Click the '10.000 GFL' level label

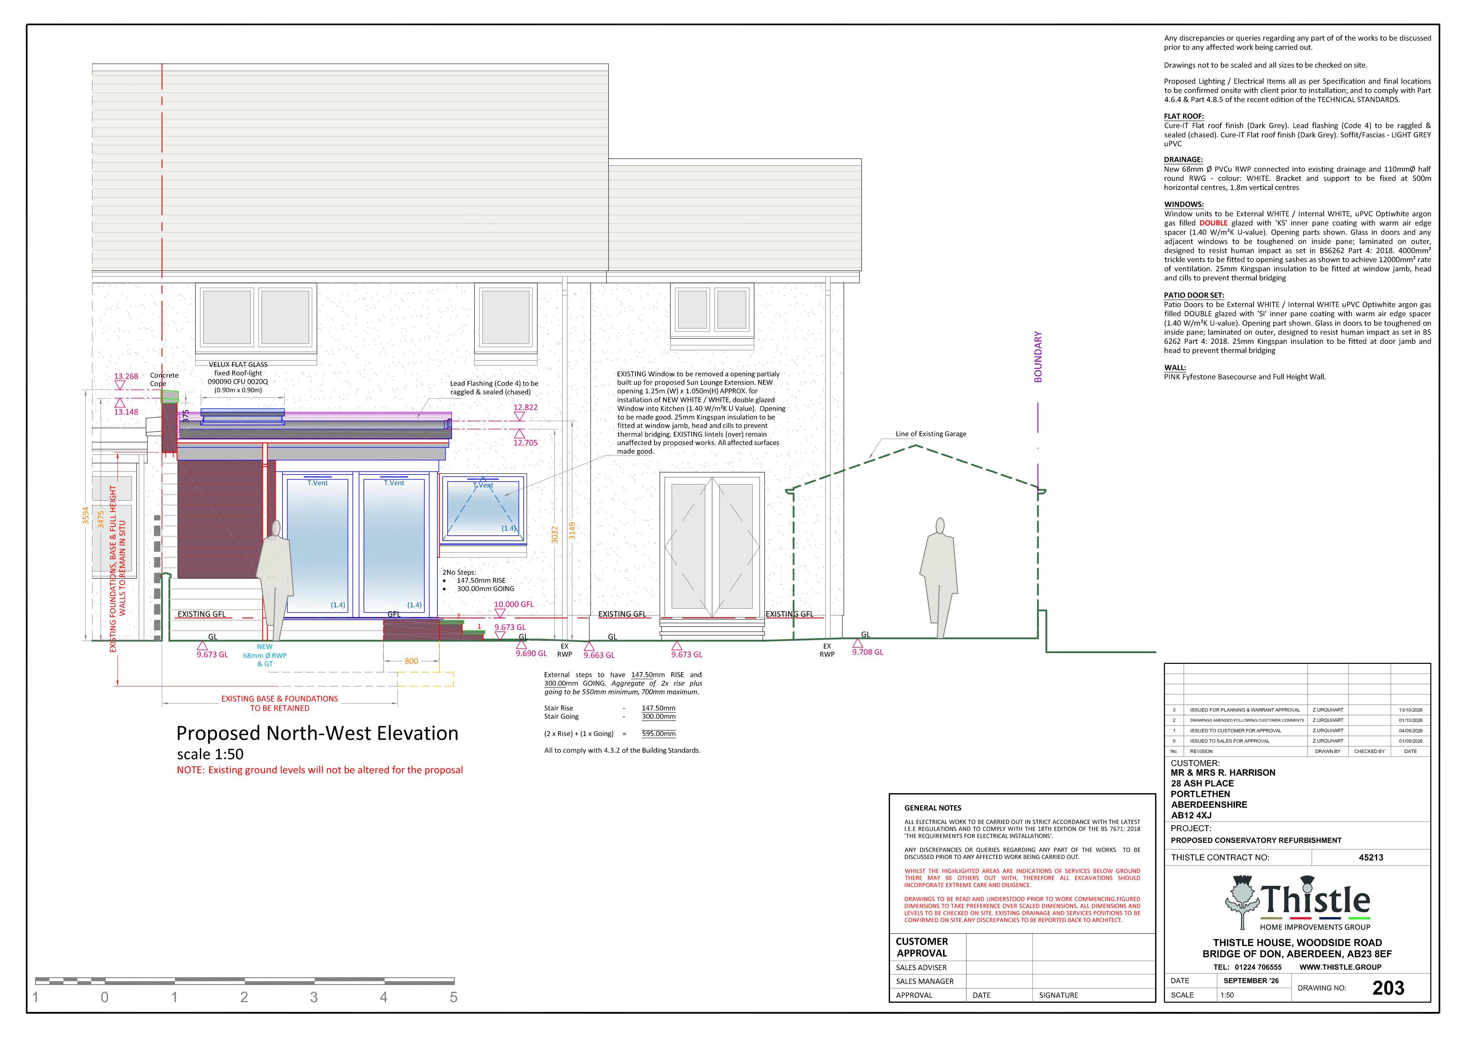(514, 604)
